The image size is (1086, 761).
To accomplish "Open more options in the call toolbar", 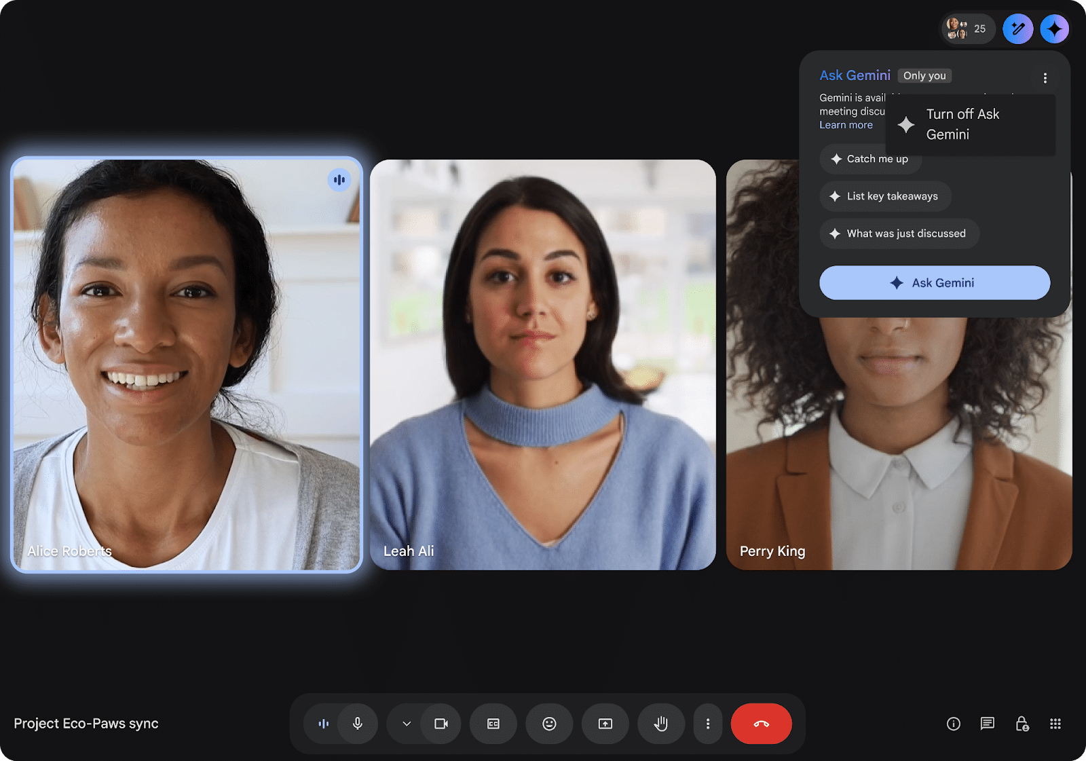I will point(707,724).
